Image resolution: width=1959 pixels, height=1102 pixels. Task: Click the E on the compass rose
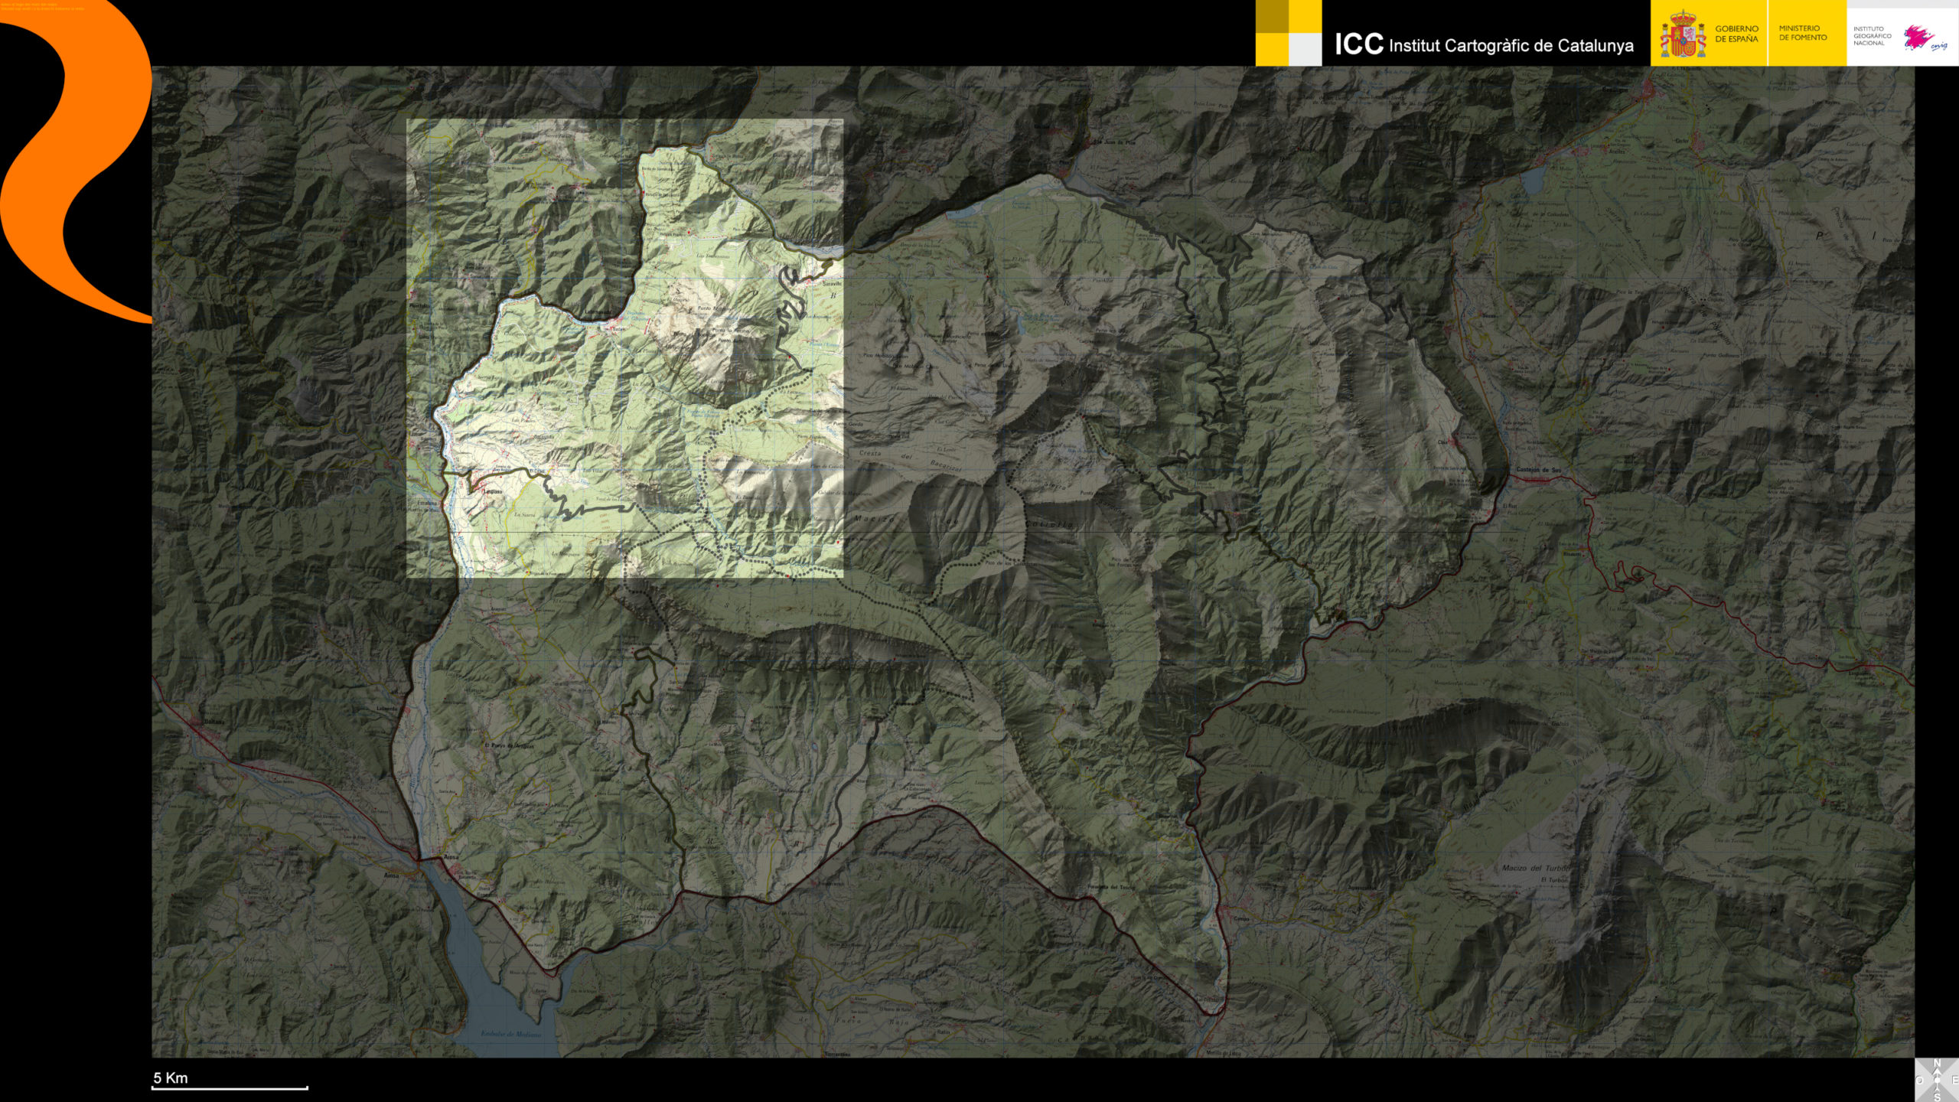point(1954,1080)
